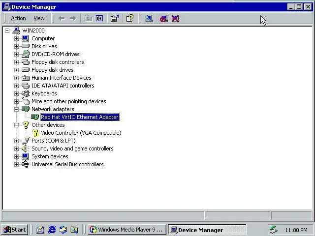Click the Network adapters card icon
315x236 pixels.
pos(26,109)
